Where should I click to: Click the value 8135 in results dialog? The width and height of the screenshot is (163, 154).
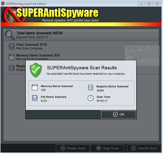click(44, 101)
